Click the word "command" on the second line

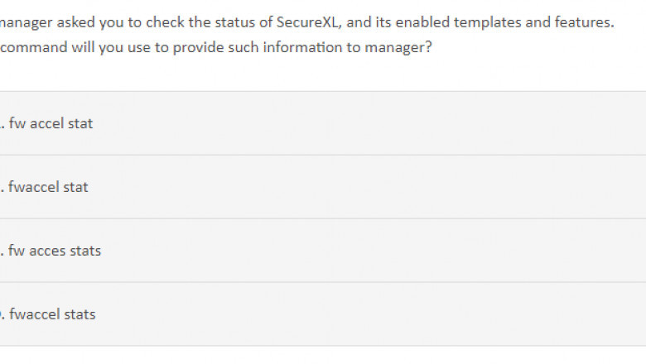pos(29,47)
